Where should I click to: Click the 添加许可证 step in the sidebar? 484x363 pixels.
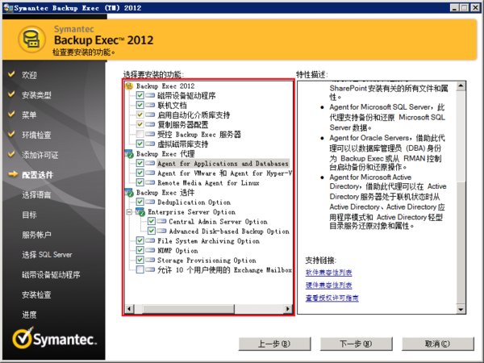click(x=40, y=155)
